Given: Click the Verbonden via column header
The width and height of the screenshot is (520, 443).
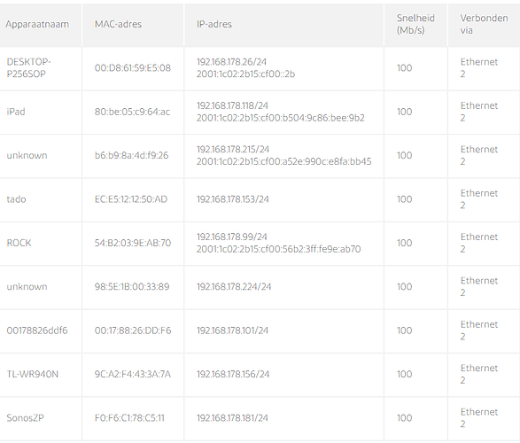Looking at the screenshot, I should 484,24.
